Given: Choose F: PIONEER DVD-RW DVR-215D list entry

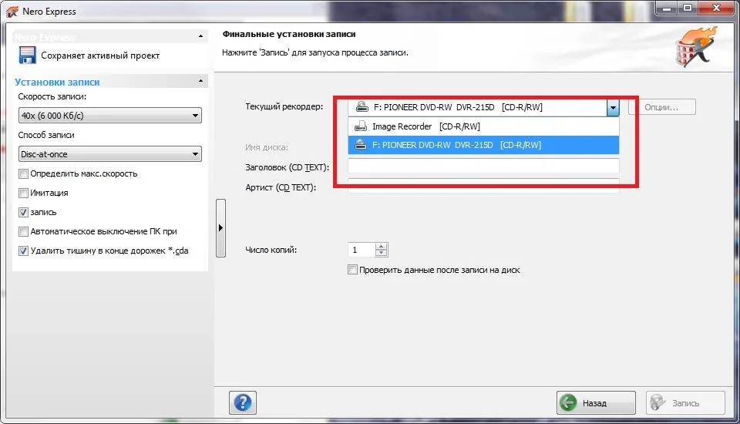Looking at the screenshot, I should coord(483,145).
